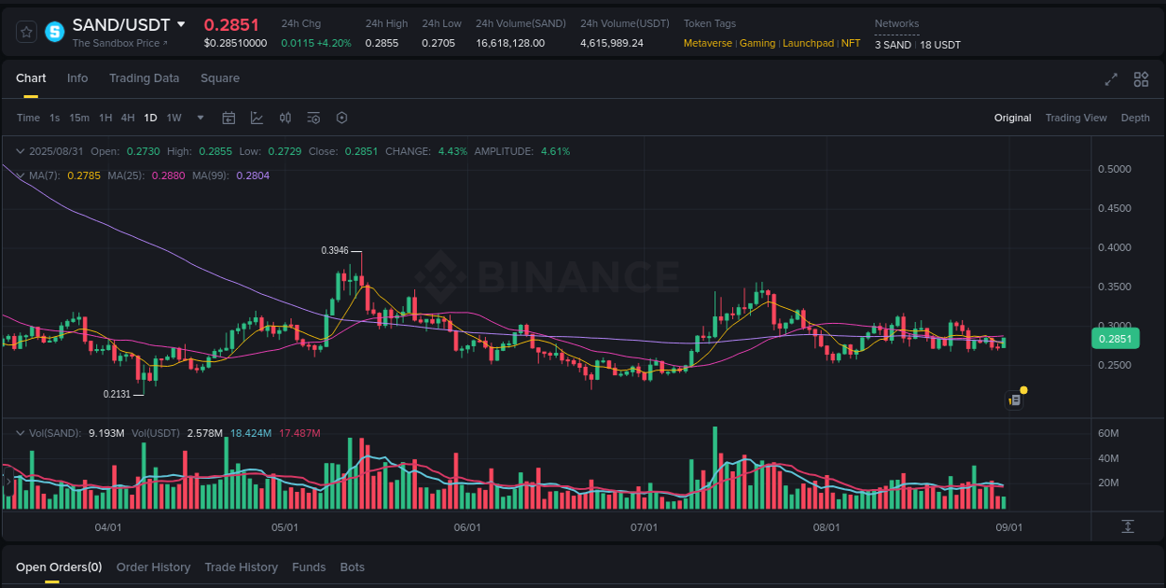1166x588 pixels.
Task: Collapse the MA indicator row via its chevron
Action: pos(20,175)
